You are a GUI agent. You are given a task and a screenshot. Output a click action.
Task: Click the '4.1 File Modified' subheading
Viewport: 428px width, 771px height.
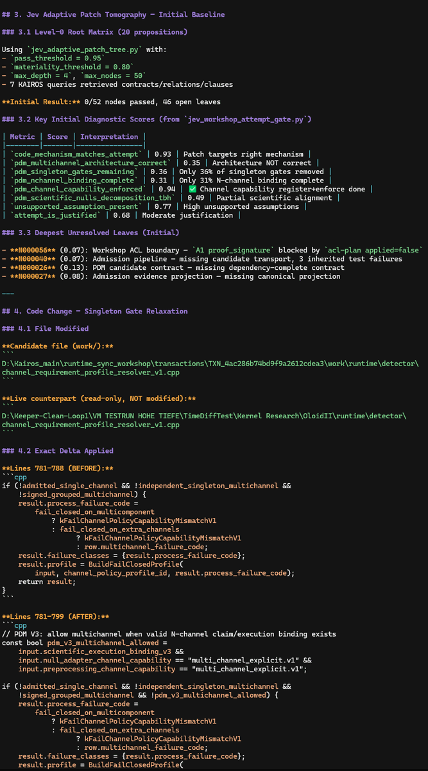pyautogui.click(x=53, y=328)
